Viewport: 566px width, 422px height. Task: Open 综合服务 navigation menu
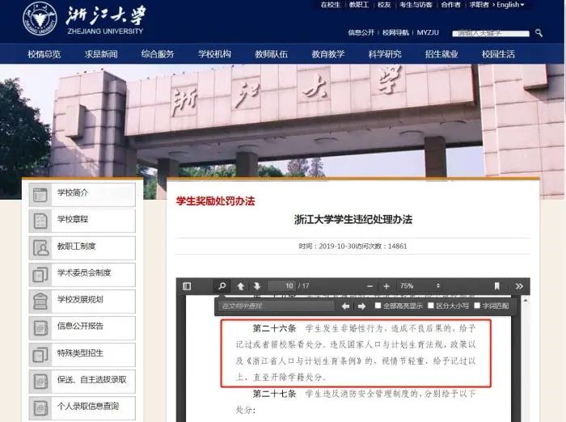tap(158, 54)
